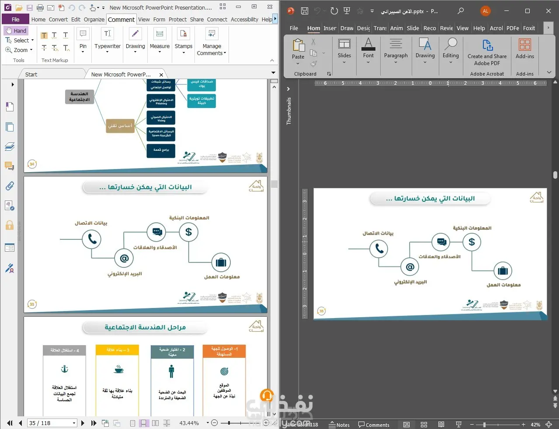Image resolution: width=559 pixels, height=429 pixels.
Task: Click Editing group button in PowerPoint
Action: click(451, 50)
